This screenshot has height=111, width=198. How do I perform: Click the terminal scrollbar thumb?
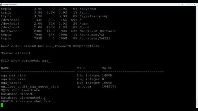coord(197,103)
